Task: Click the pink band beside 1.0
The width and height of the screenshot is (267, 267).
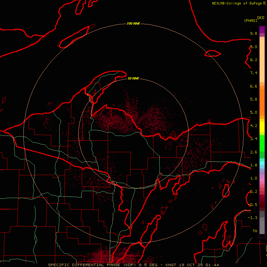Action: point(262,180)
